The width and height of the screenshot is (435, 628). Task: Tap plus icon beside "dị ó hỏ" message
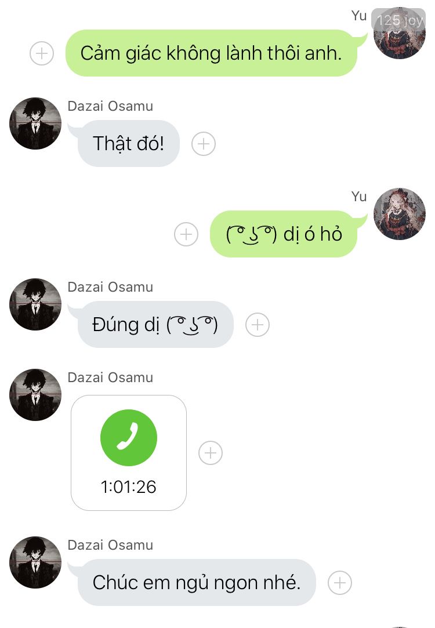coord(186,234)
